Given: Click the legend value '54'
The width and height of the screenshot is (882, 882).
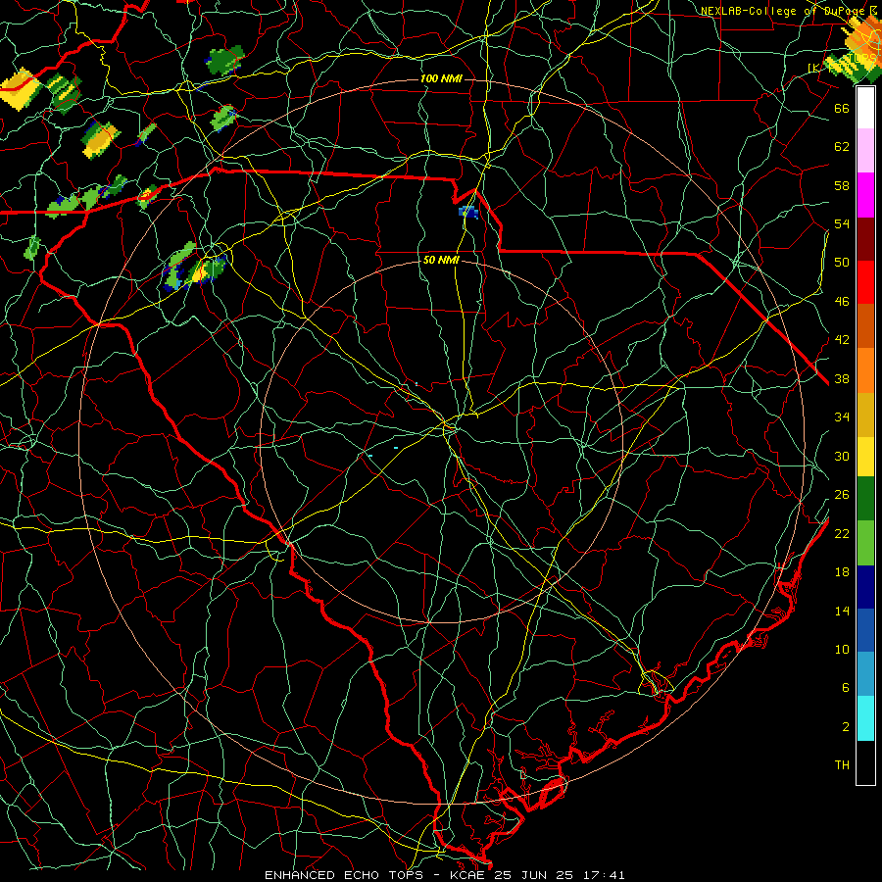Looking at the screenshot, I should click(x=842, y=223).
